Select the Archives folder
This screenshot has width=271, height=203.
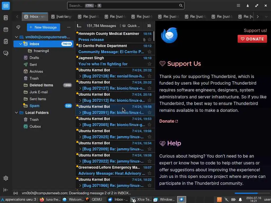[x=44, y=71]
